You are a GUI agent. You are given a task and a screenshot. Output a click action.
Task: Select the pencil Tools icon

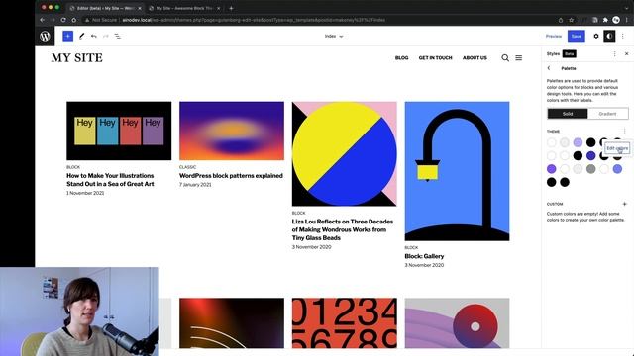pyautogui.click(x=81, y=36)
